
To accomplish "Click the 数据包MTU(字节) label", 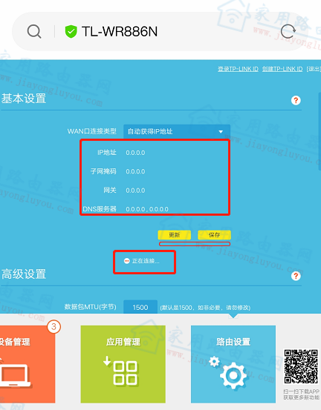I will point(91,307).
